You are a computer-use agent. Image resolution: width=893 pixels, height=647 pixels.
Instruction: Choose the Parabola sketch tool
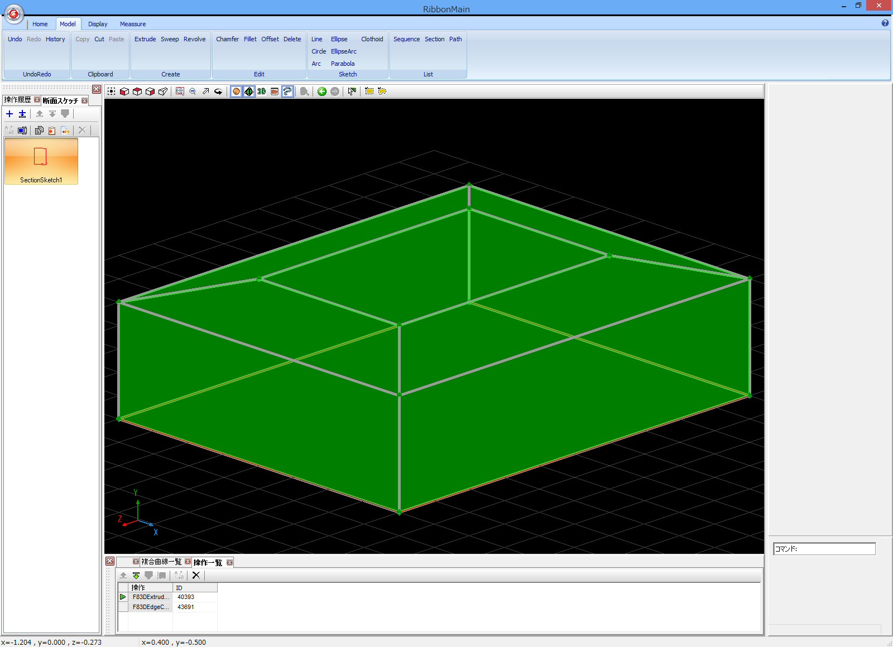click(x=343, y=64)
